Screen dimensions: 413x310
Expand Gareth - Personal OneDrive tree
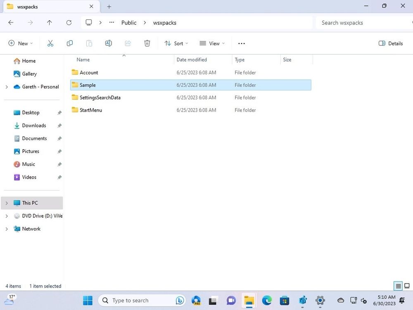(x=7, y=87)
